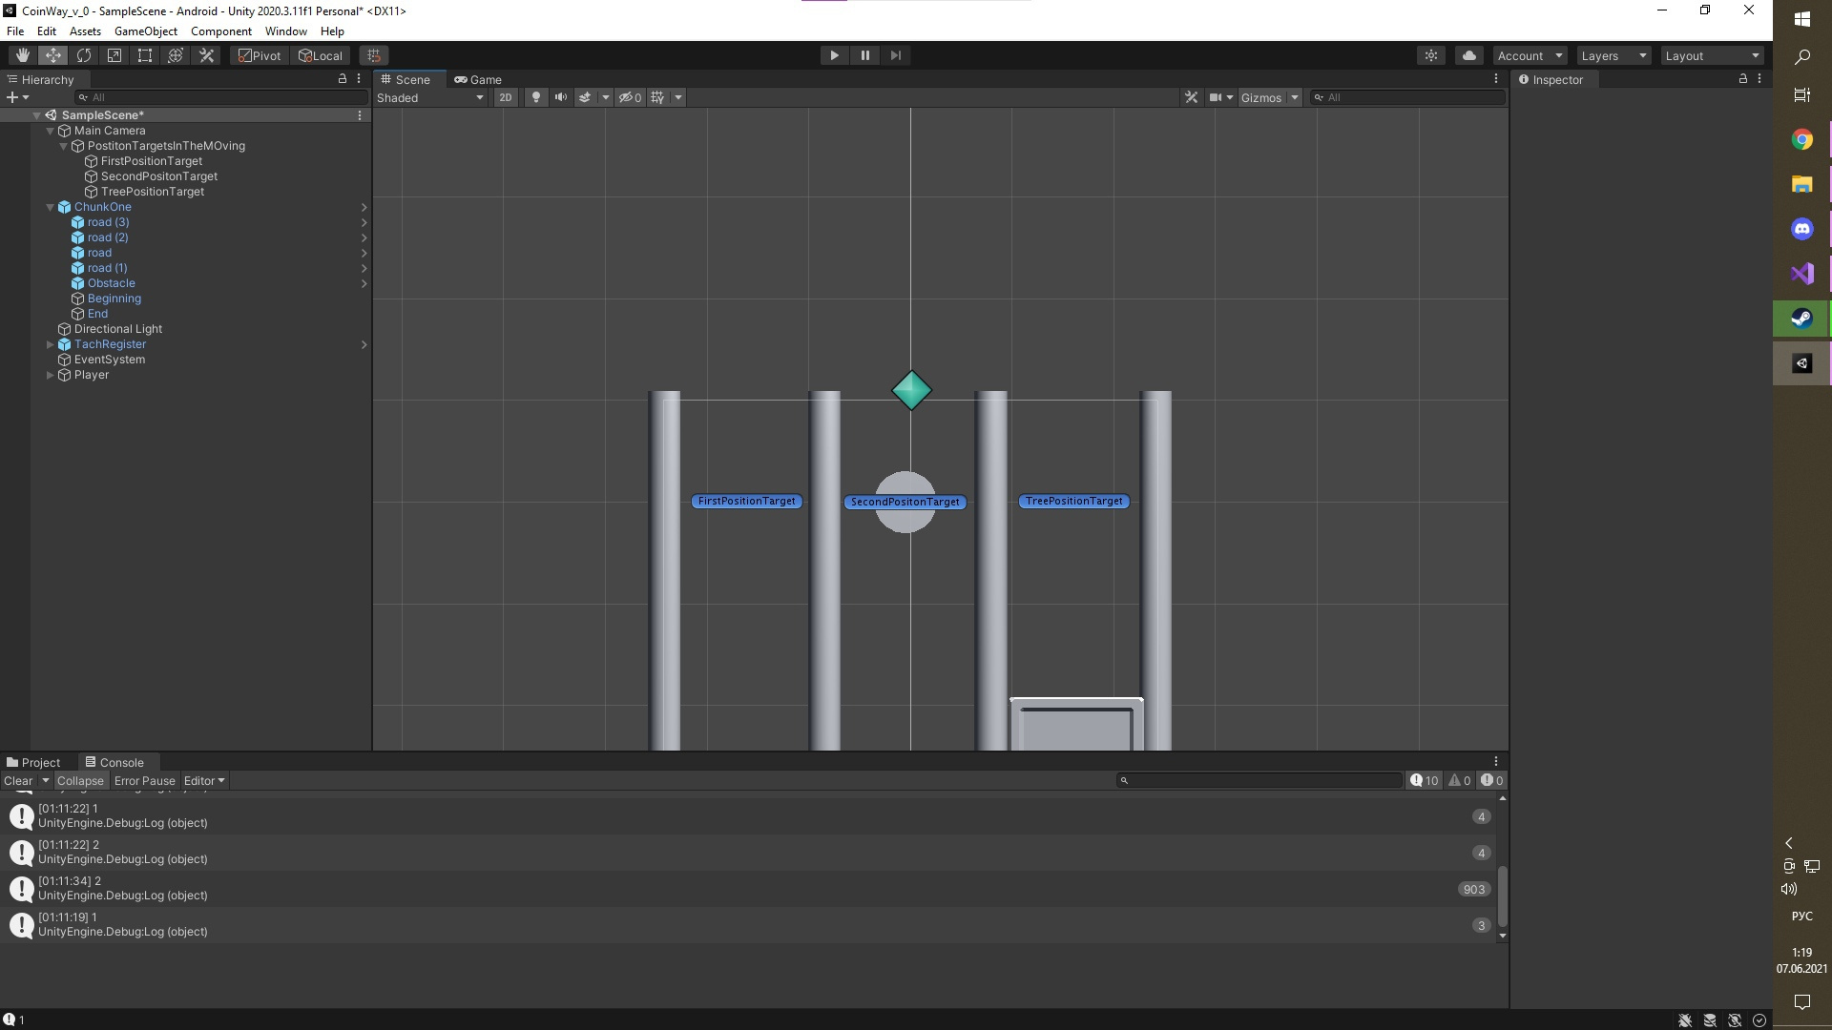Click the Console search field

click(1259, 780)
